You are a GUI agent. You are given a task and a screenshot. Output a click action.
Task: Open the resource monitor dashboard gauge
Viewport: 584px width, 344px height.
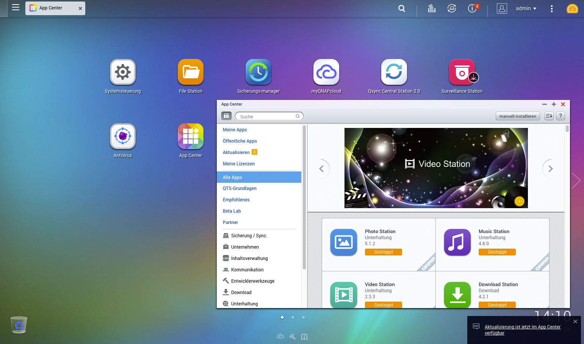pos(572,8)
